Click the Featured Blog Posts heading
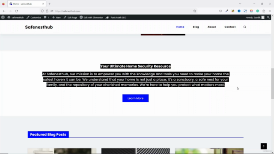 click(48, 134)
